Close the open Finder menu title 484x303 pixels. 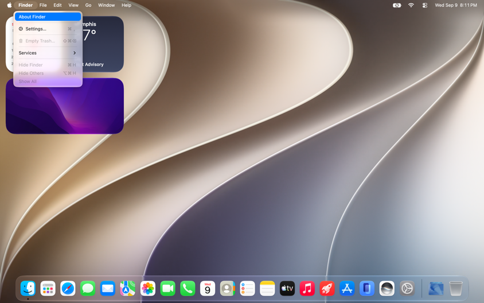[x=26, y=5]
